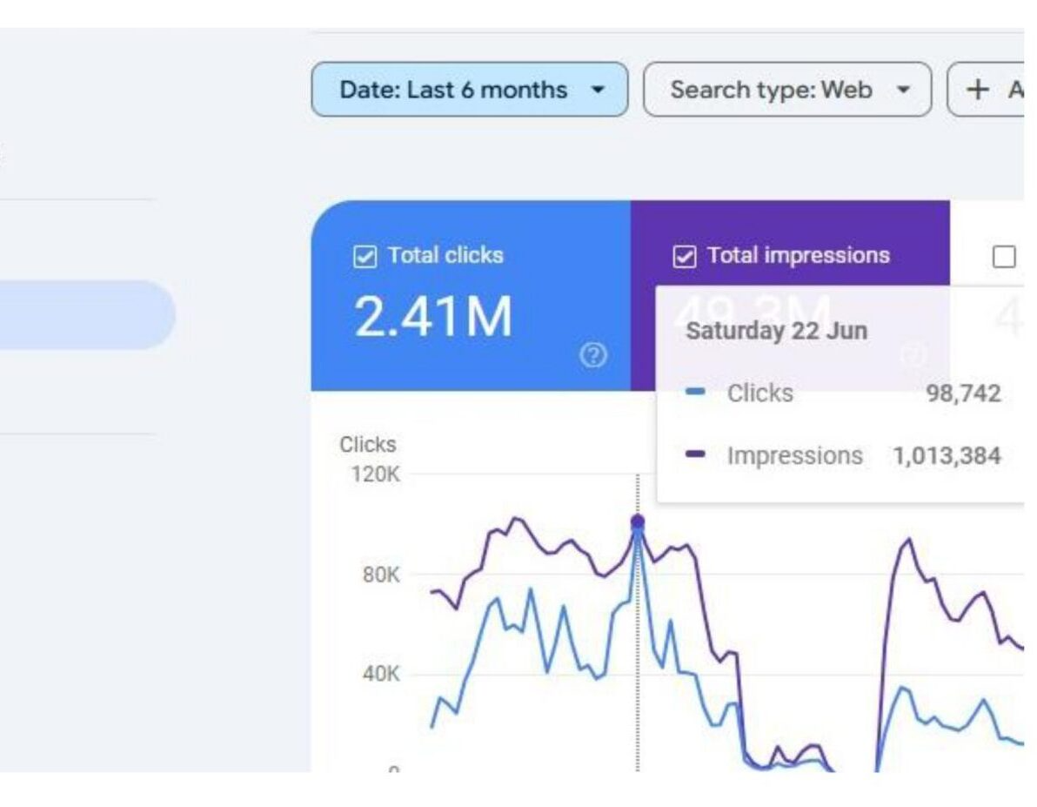Open the Date: Last 6 months filter
Viewport: 1037px width, 807px height.
coord(452,90)
